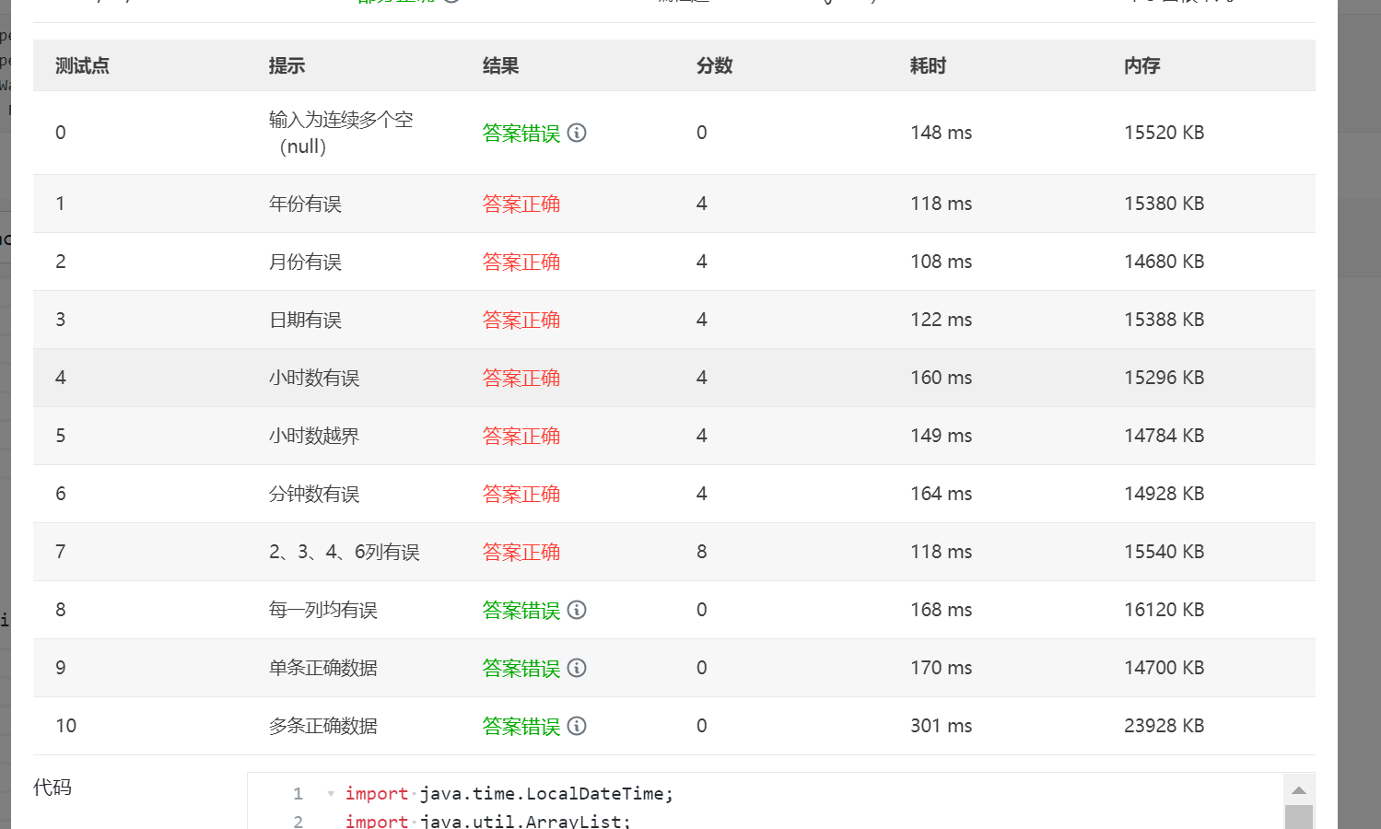Click the 148 ms time value
Image resolution: width=1381 pixels, height=829 pixels.
tap(942, 133)
